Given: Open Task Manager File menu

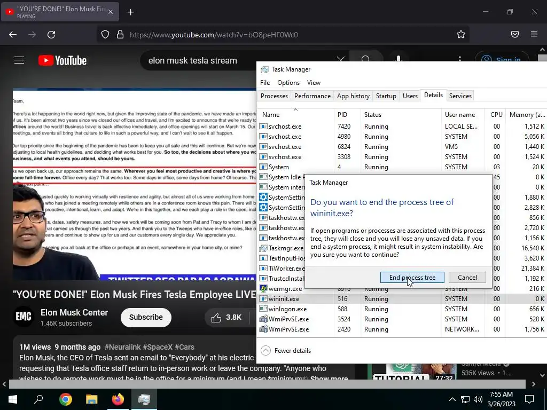Looking at the screenshot, I should pyautogui.click(x=265, y=83).
